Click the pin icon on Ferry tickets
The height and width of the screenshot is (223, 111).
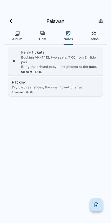[14, 61]
